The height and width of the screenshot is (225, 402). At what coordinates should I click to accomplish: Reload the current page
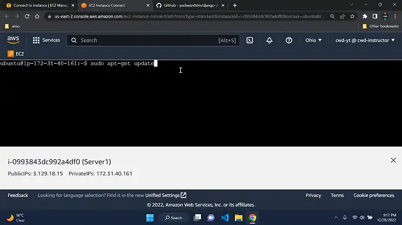tap(27, 17)
